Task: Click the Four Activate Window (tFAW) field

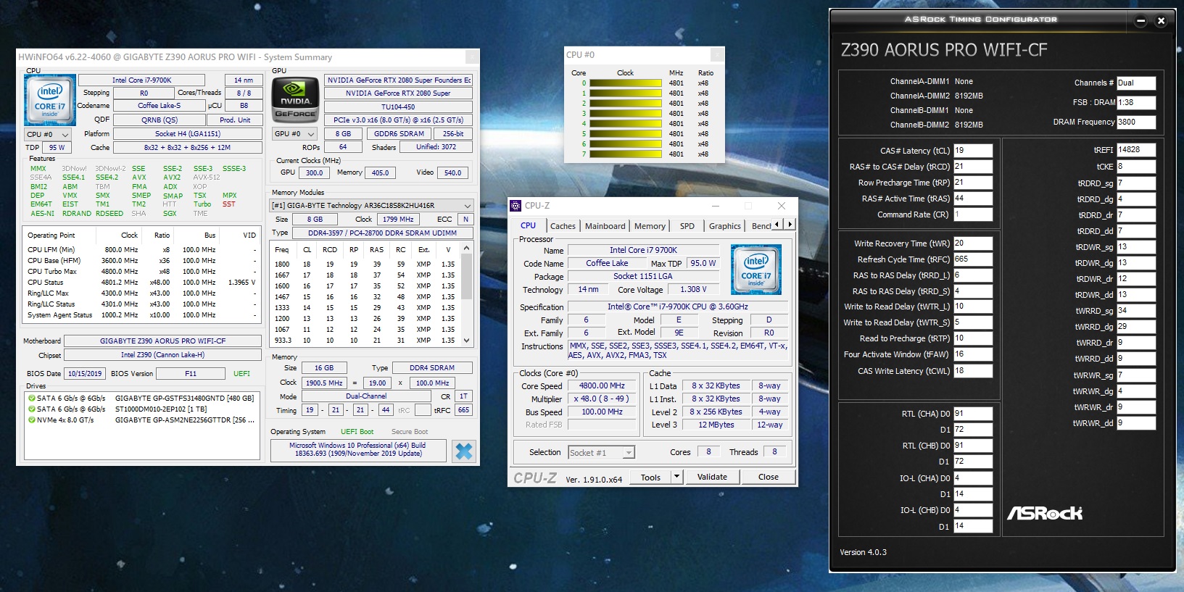Action: [973, 354]
